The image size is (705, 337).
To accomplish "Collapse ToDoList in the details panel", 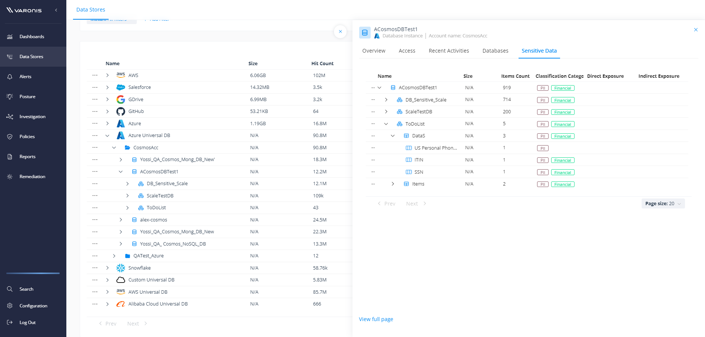I will click(386, 124).
